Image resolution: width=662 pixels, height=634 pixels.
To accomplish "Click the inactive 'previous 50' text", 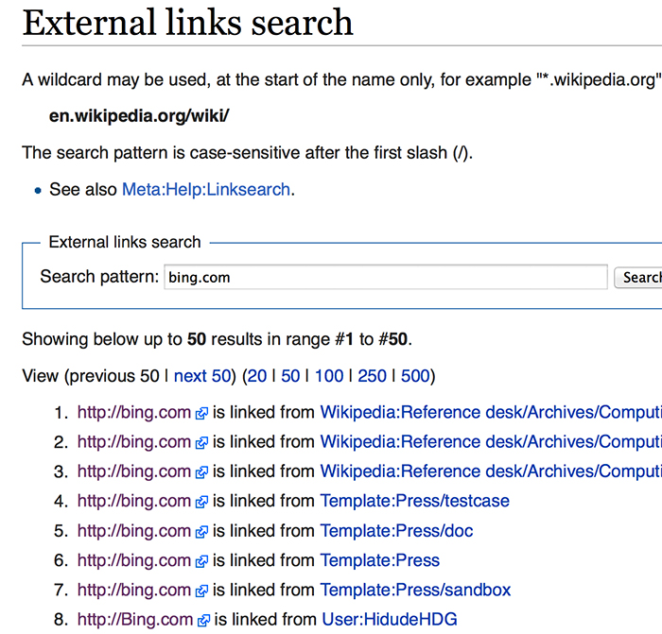I will tap(114, 376).
